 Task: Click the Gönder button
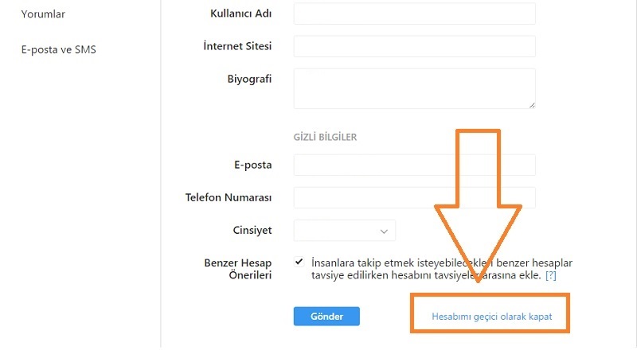pos(326,317)
